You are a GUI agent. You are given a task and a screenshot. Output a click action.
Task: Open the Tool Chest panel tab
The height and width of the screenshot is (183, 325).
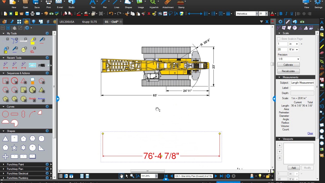click(x=26, y=22)
